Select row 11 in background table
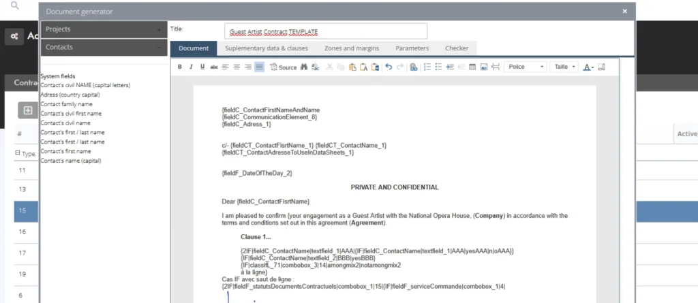Screen dimensions: 698x303 [27, 170]
